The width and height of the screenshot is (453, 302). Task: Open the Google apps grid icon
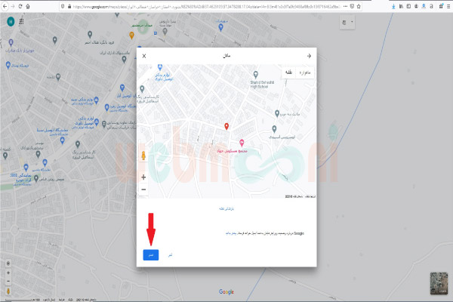pos(20,21)
